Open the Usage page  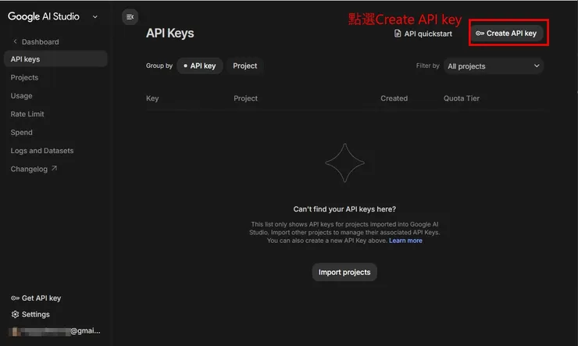(x=21, y=96)
